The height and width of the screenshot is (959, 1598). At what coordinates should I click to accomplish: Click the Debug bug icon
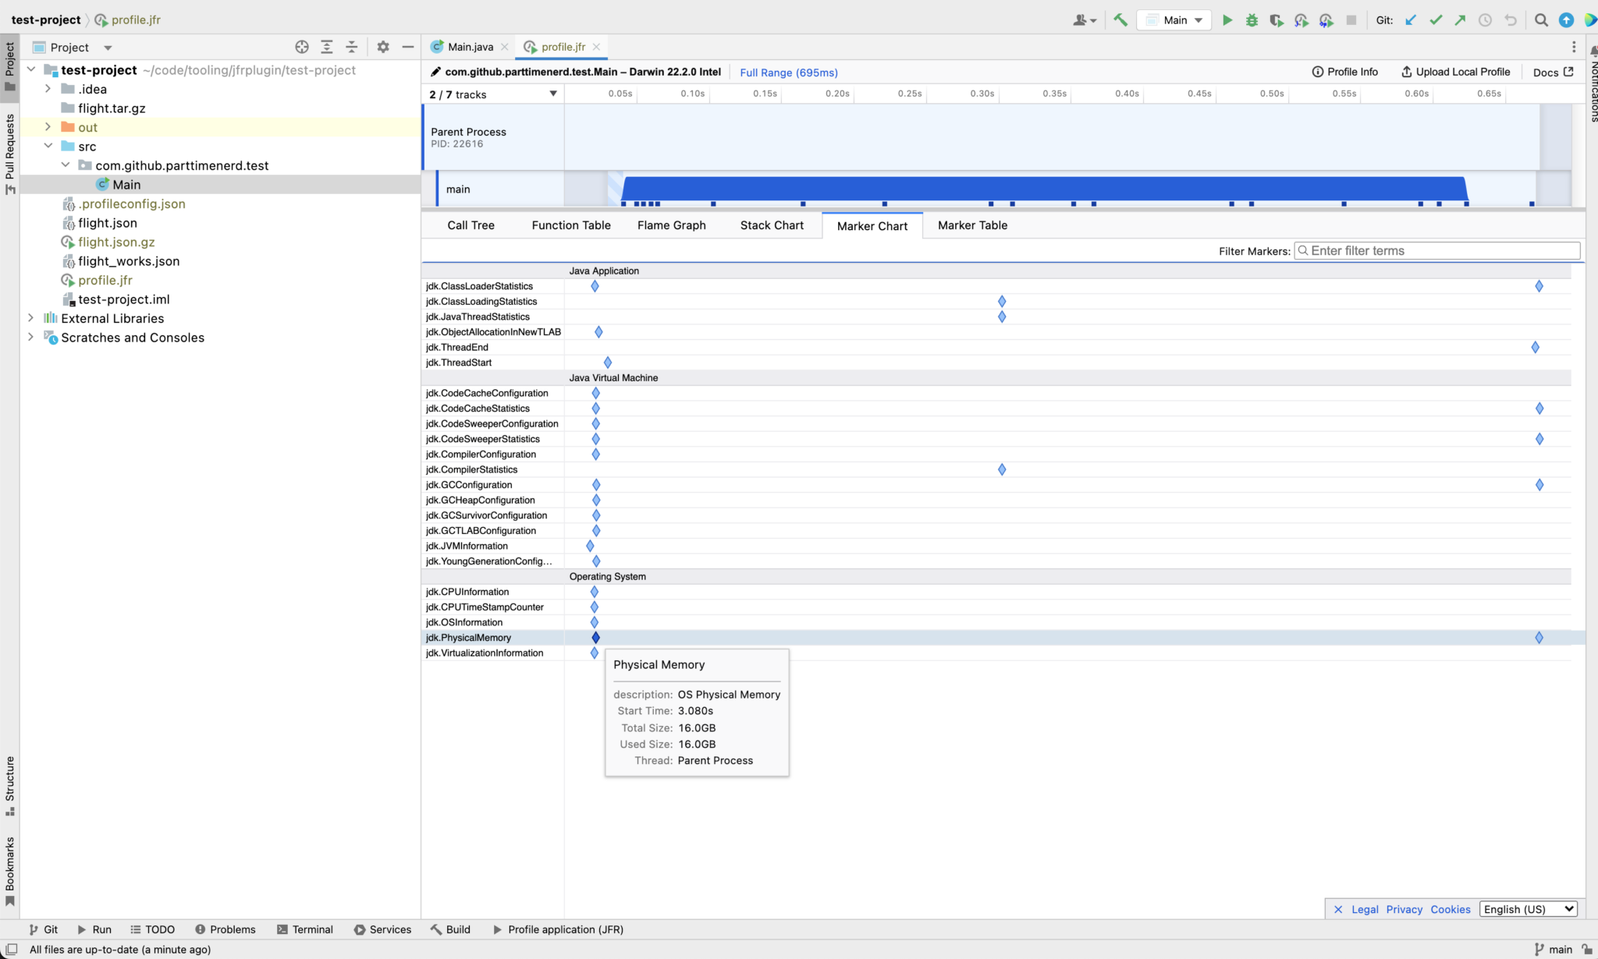[1252, 20]
